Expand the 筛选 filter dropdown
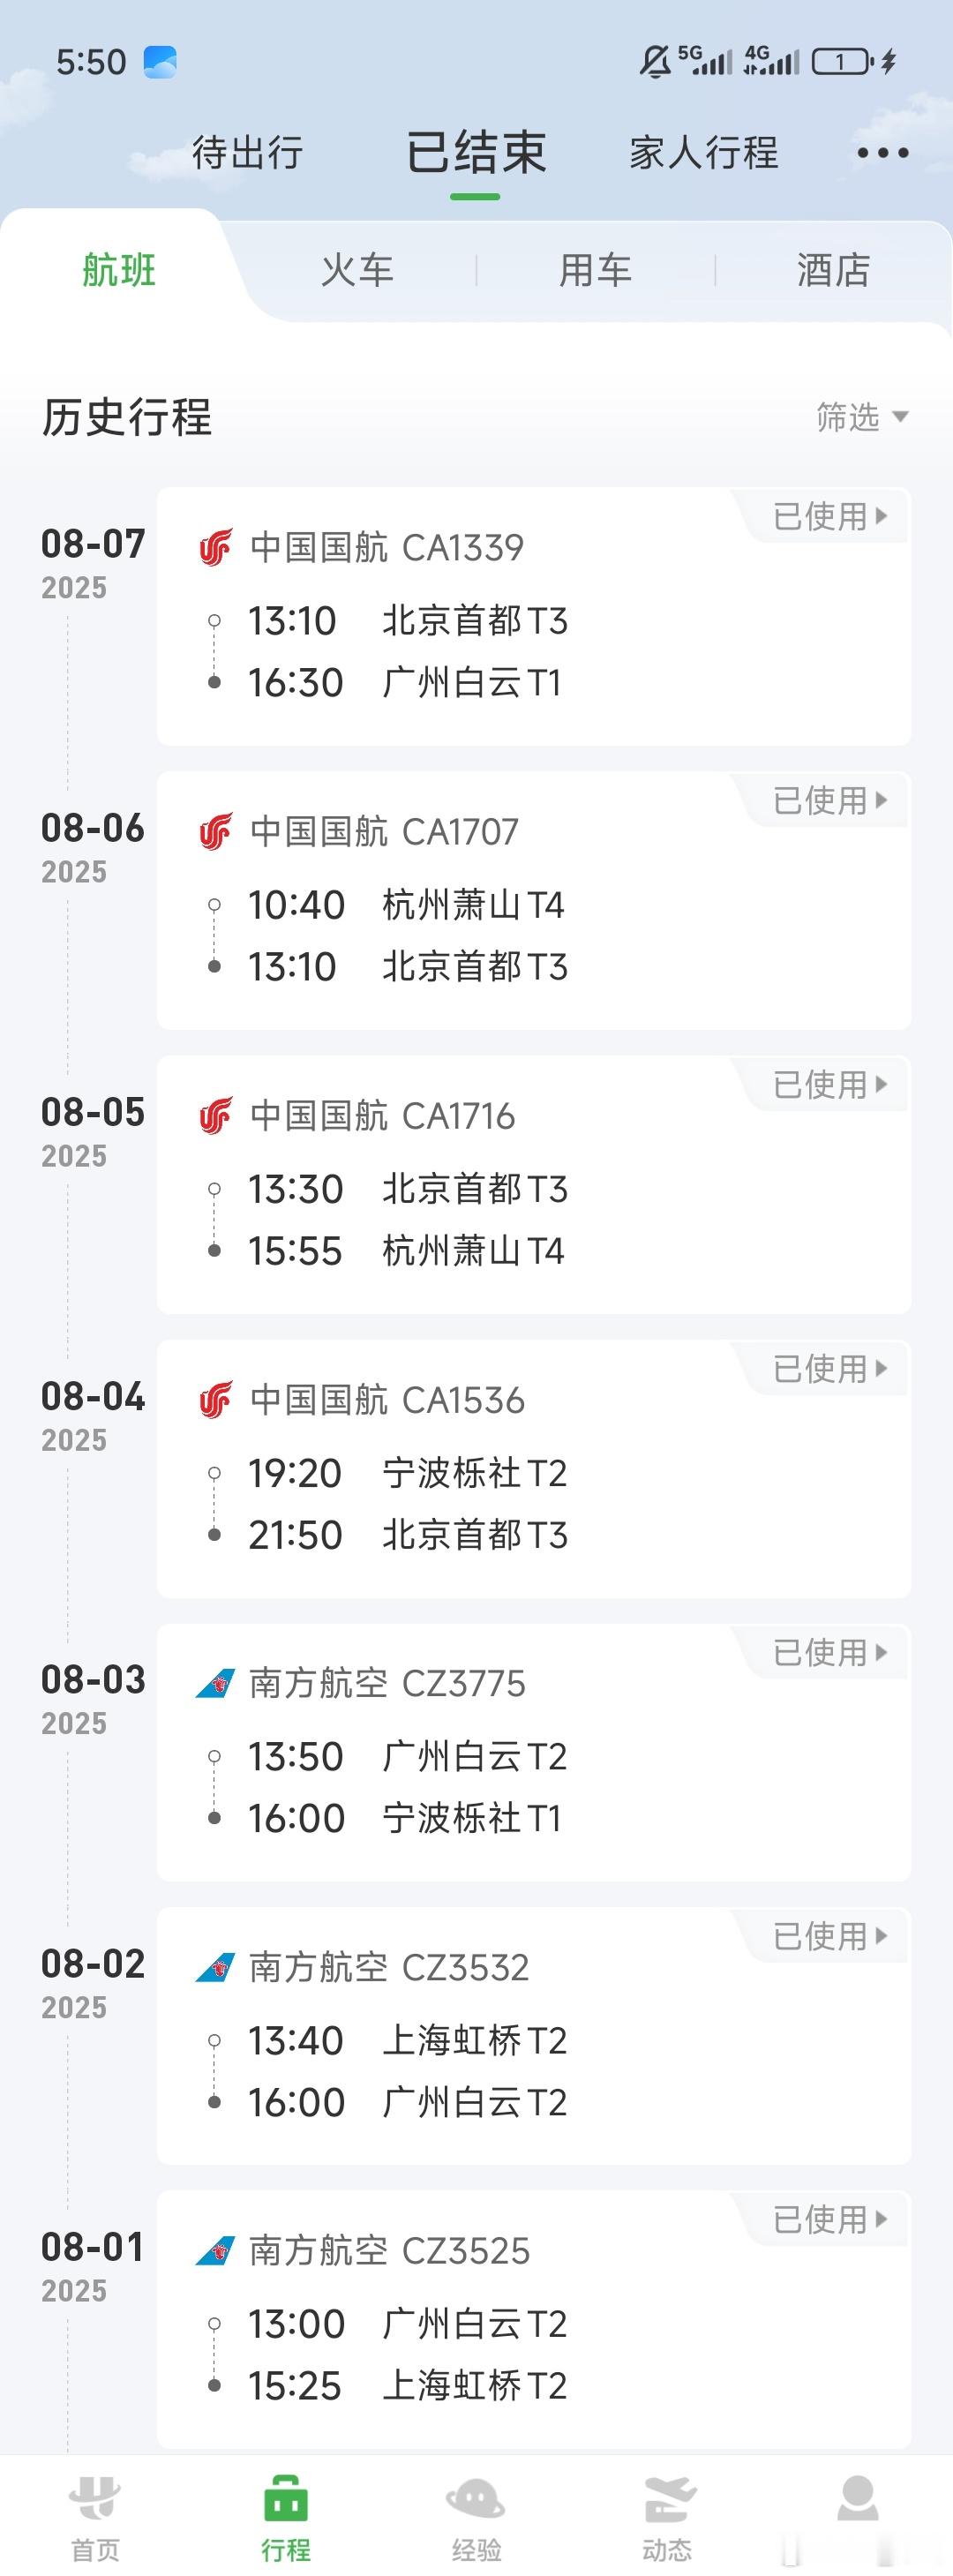This screenshot has height=2576, width=953. pos(862,416)
